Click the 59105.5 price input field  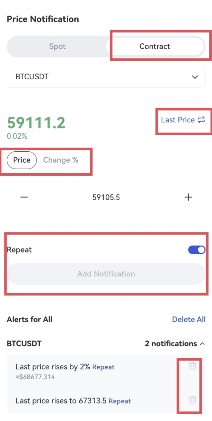106,197
